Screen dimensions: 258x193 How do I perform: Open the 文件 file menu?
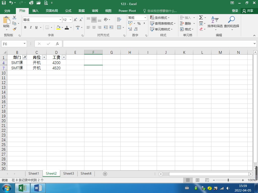click(7, 11)
